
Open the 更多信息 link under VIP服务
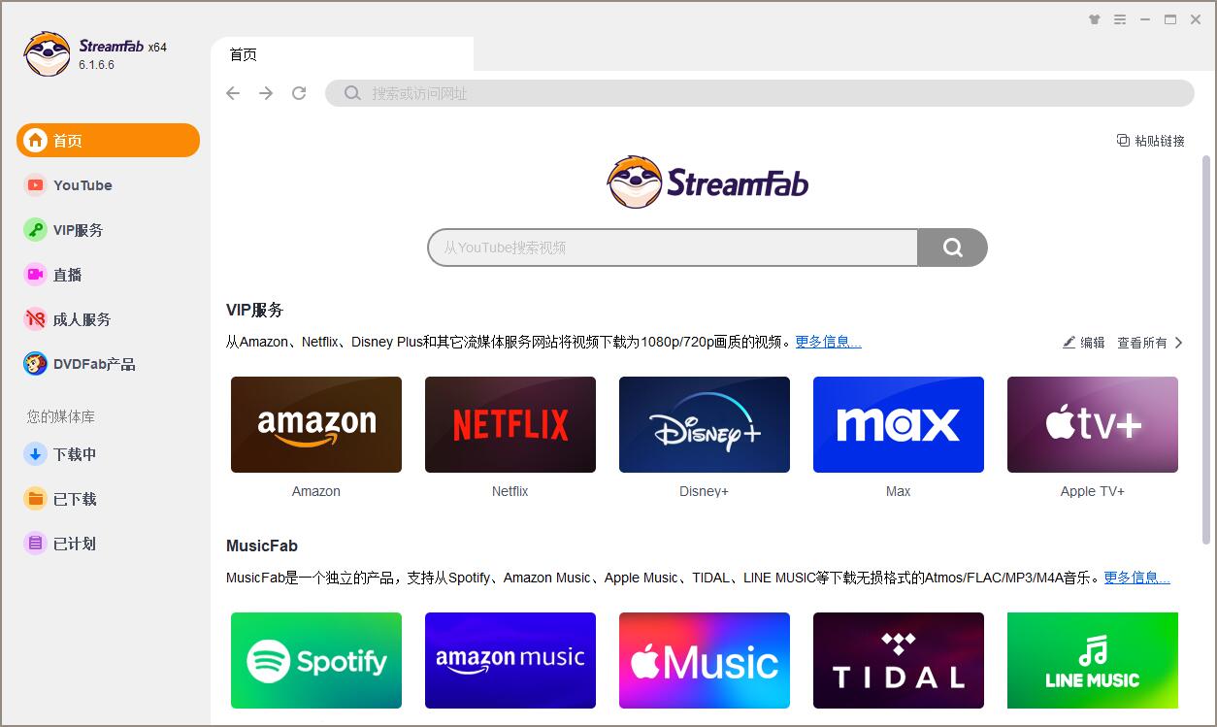pyautogui.click(x=828, y=342)
